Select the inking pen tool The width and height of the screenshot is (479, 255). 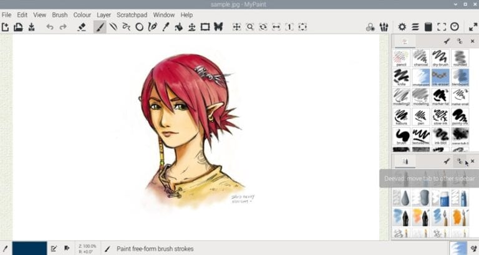(152, 27)
